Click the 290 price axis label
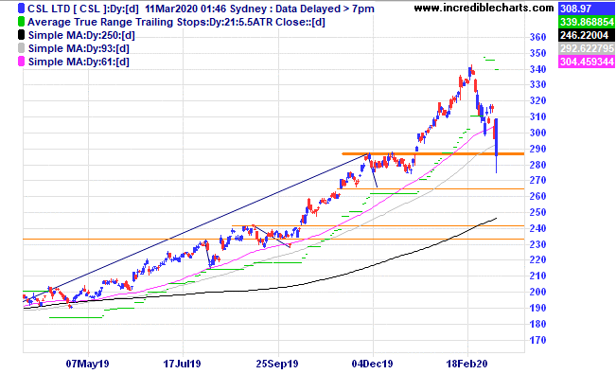The height and width of the screenshot is (374, 616). [537, 149]
